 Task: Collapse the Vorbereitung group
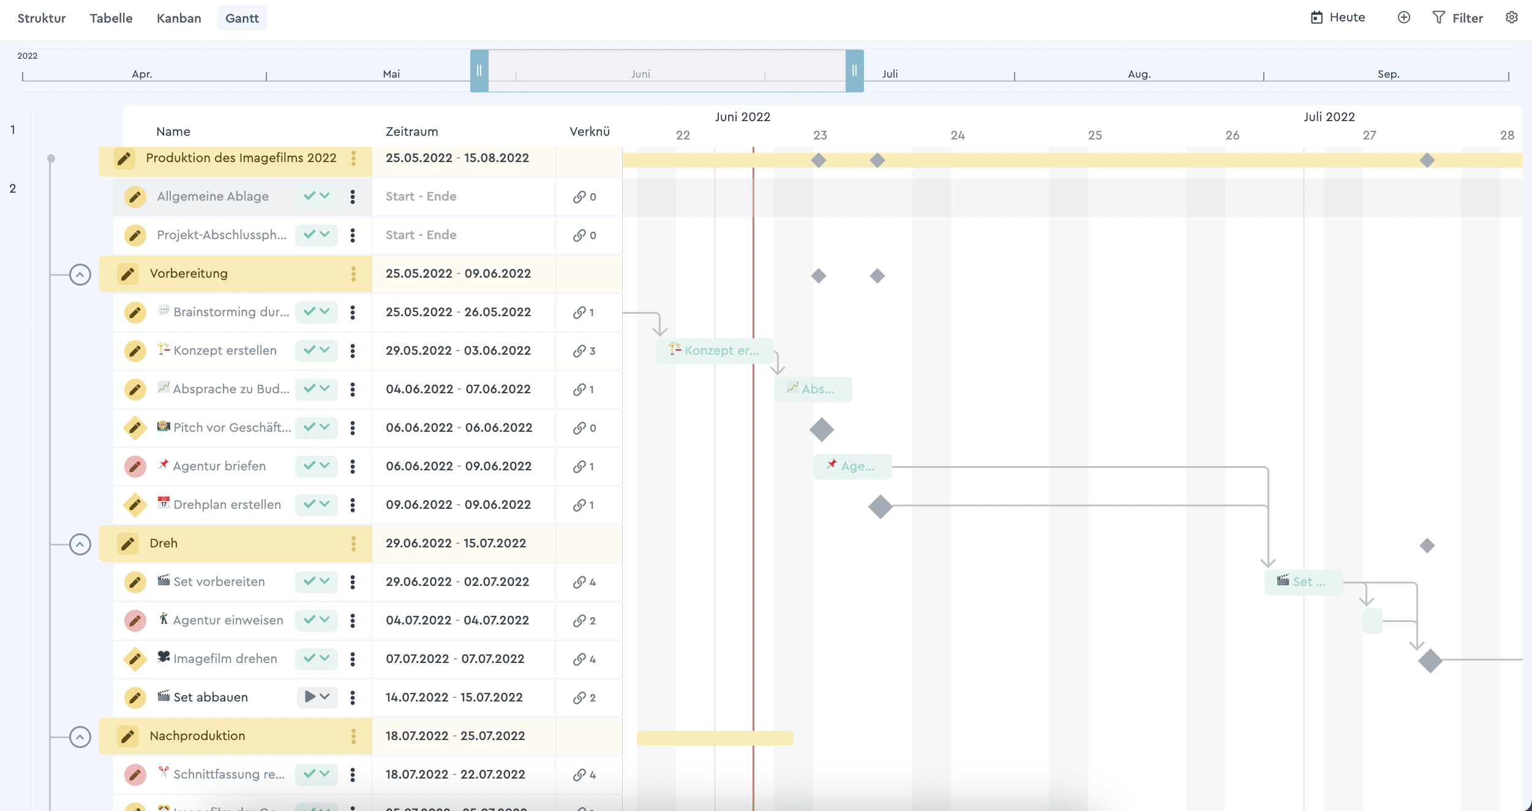coord(80,275)
